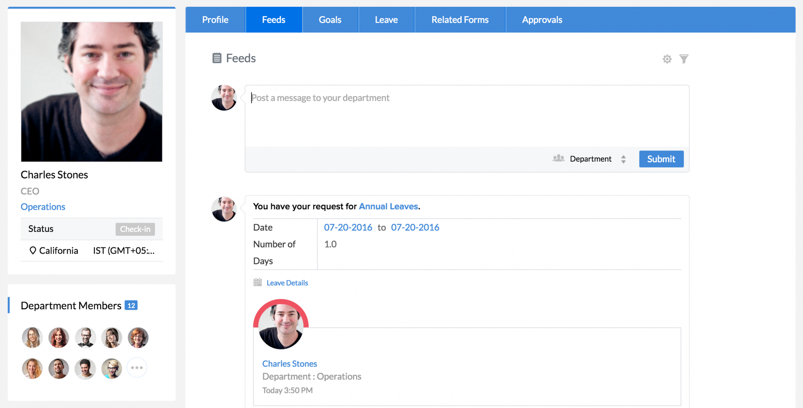The image size is (803, 408).
Task: Click the Operations department link in sidebar
Action: coord(43,207)
